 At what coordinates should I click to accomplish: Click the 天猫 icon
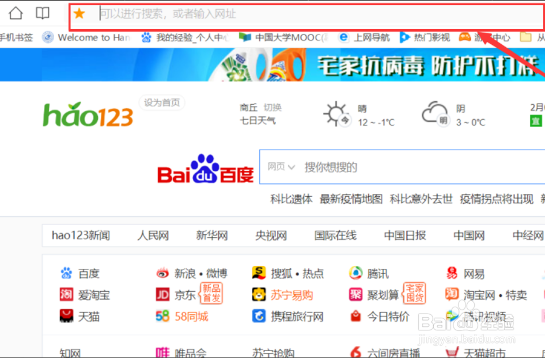pos(66,316)
